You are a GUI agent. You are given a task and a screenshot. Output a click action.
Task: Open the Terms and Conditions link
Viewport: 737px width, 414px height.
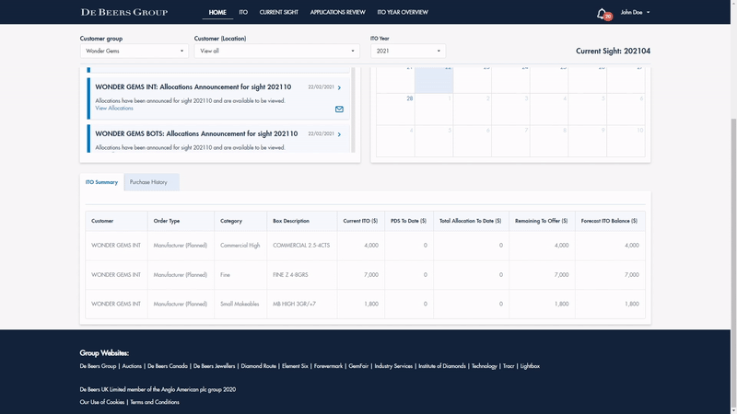pyautogui.click(x=155, y=402)
